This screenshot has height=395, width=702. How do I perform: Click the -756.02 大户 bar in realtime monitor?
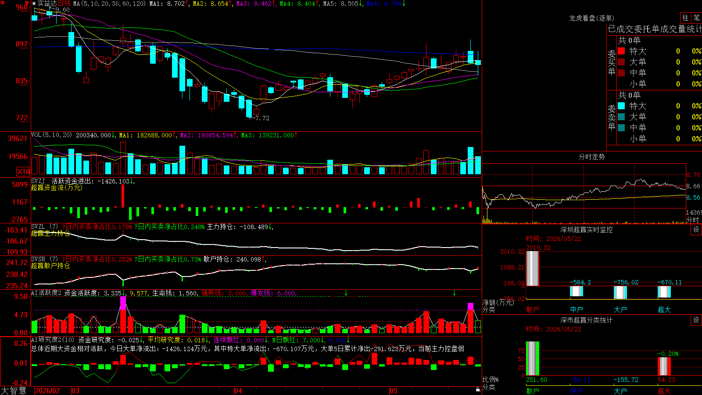point(620,292)
